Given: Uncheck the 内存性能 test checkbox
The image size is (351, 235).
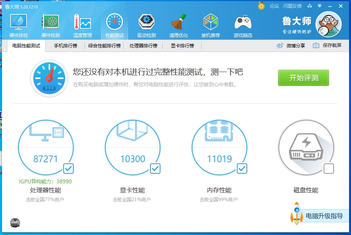Looking at the screenshot, I should (x=242, y=169).
